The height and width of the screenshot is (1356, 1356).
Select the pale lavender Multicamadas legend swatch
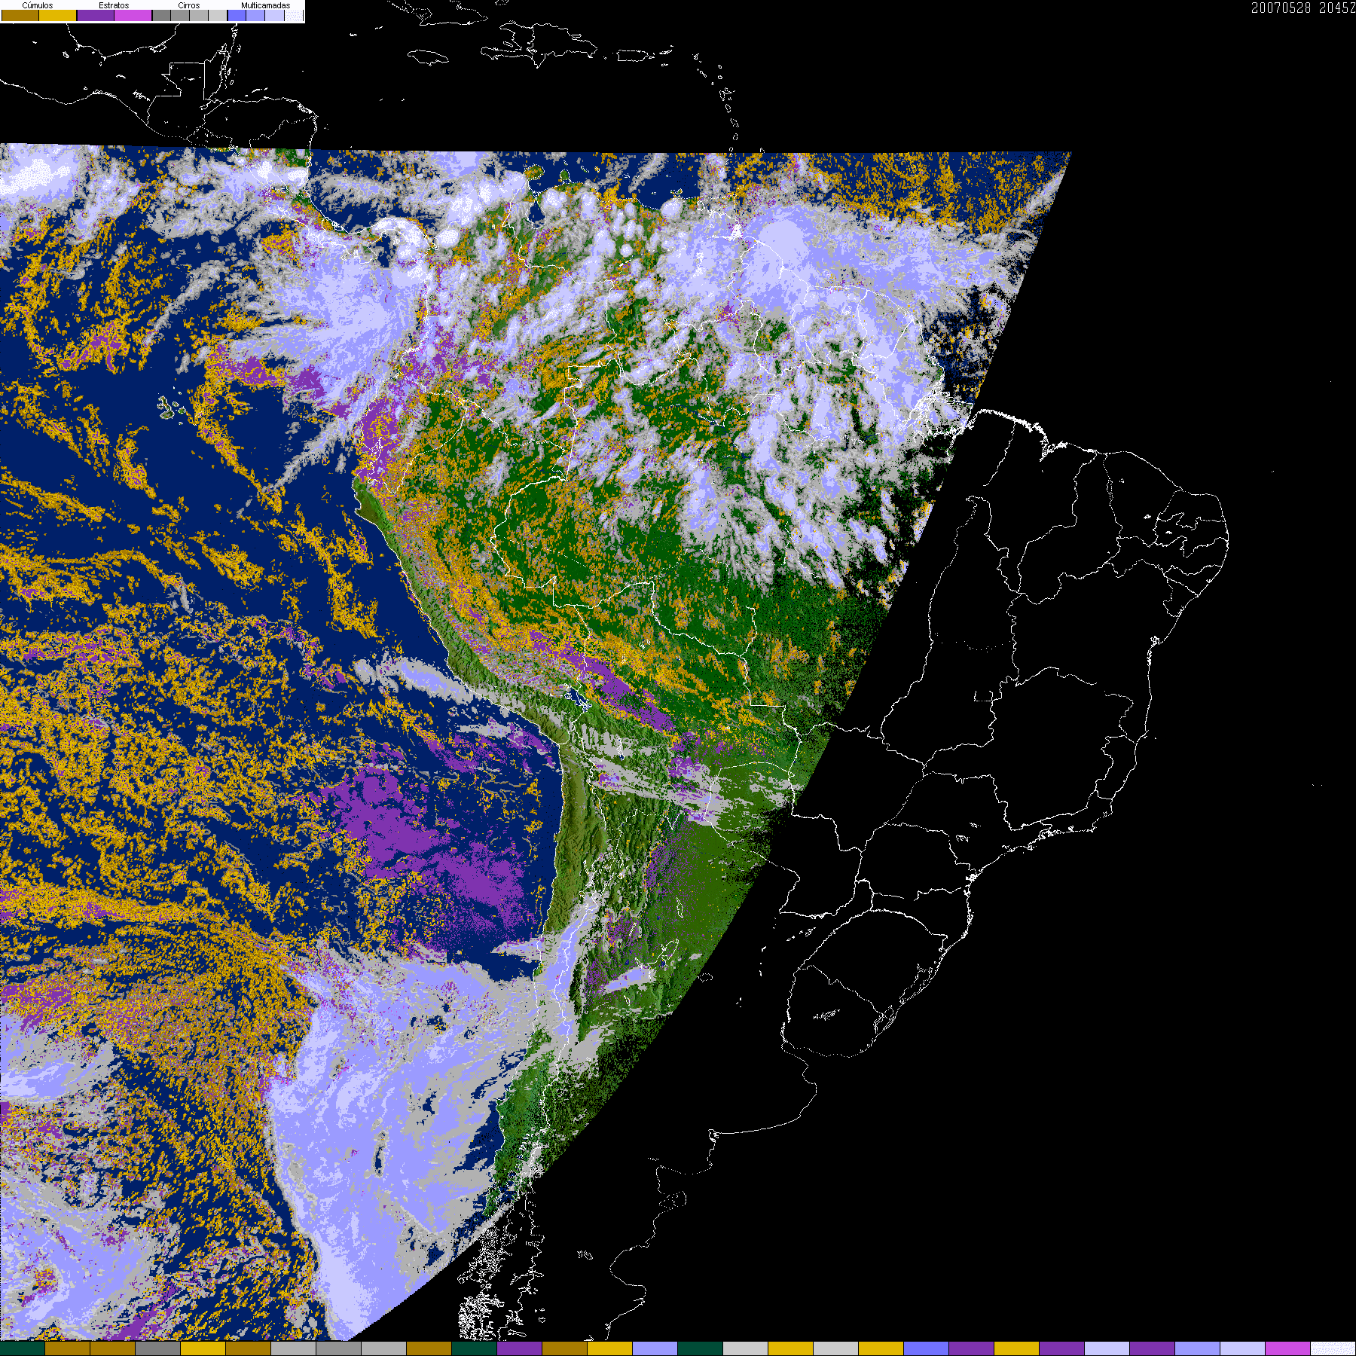point(274,15)
